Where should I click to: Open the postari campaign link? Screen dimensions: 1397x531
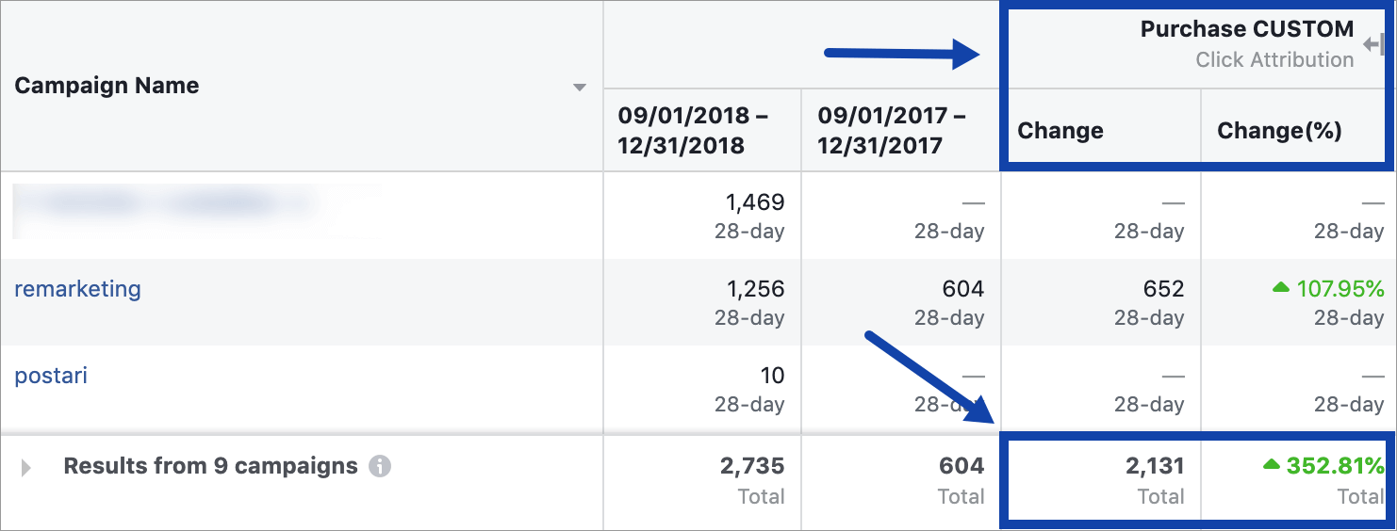pos(51,376)
